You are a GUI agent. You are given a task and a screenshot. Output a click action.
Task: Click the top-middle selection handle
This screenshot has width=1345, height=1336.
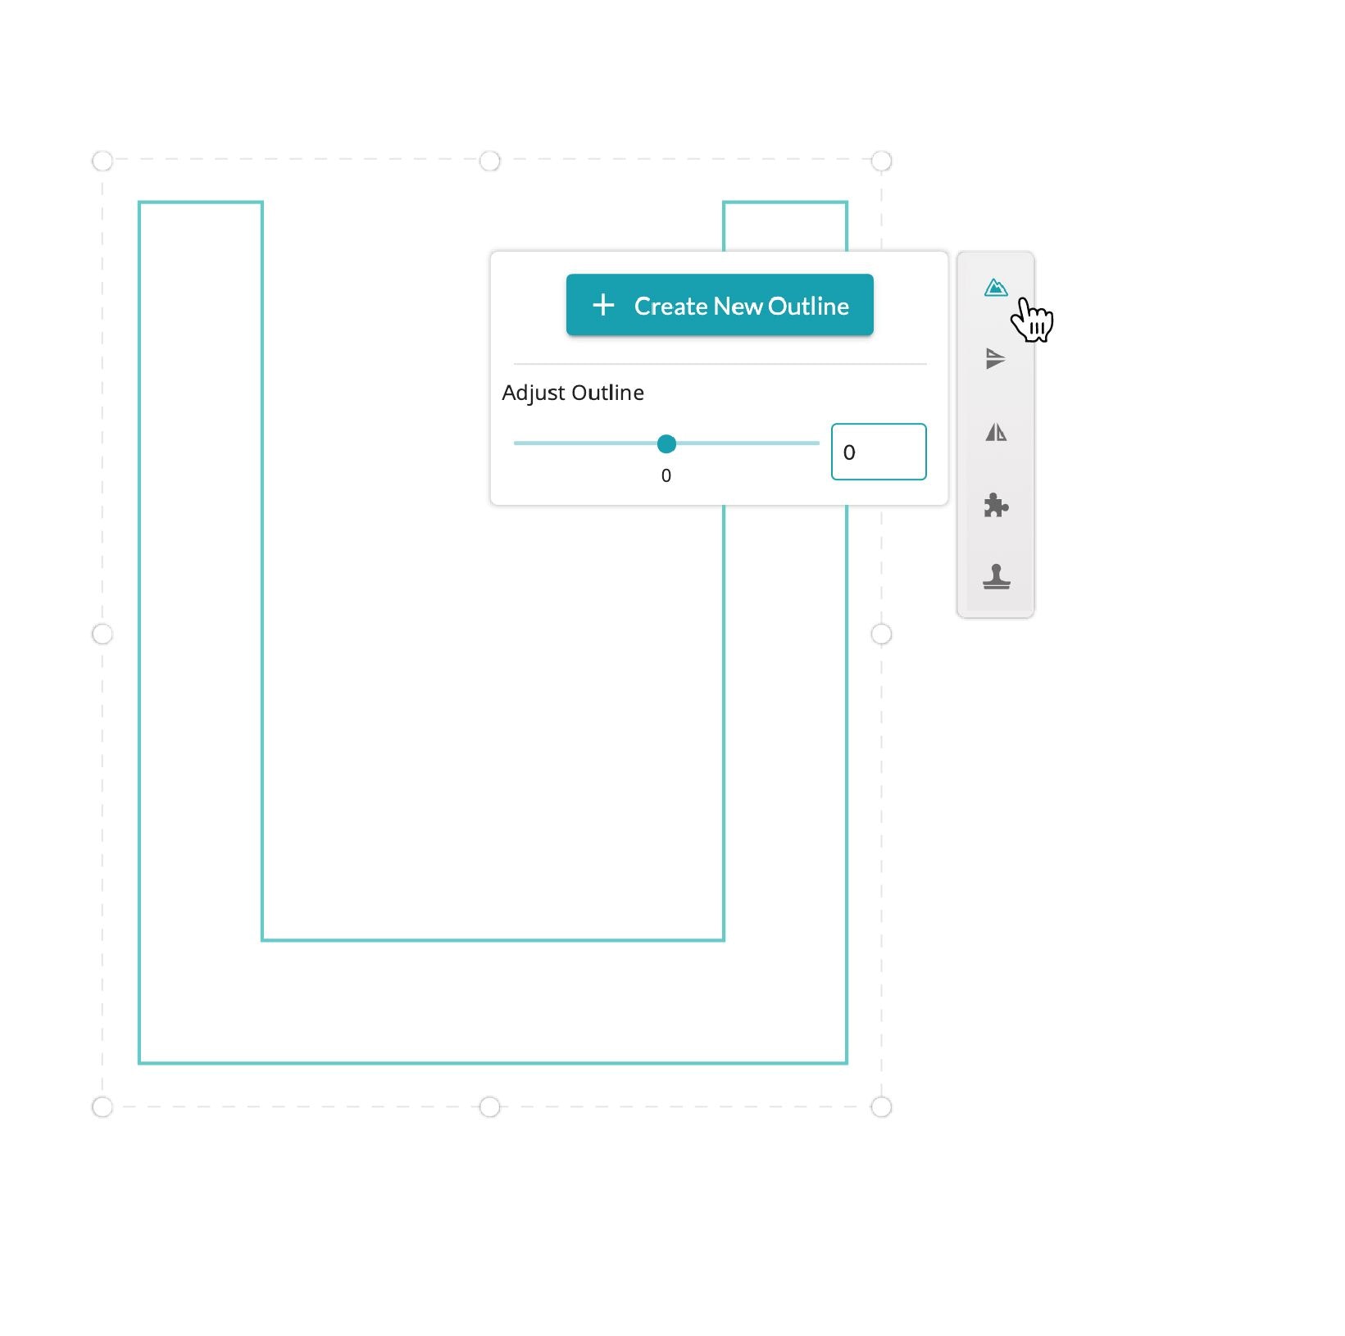click(490, 161)
